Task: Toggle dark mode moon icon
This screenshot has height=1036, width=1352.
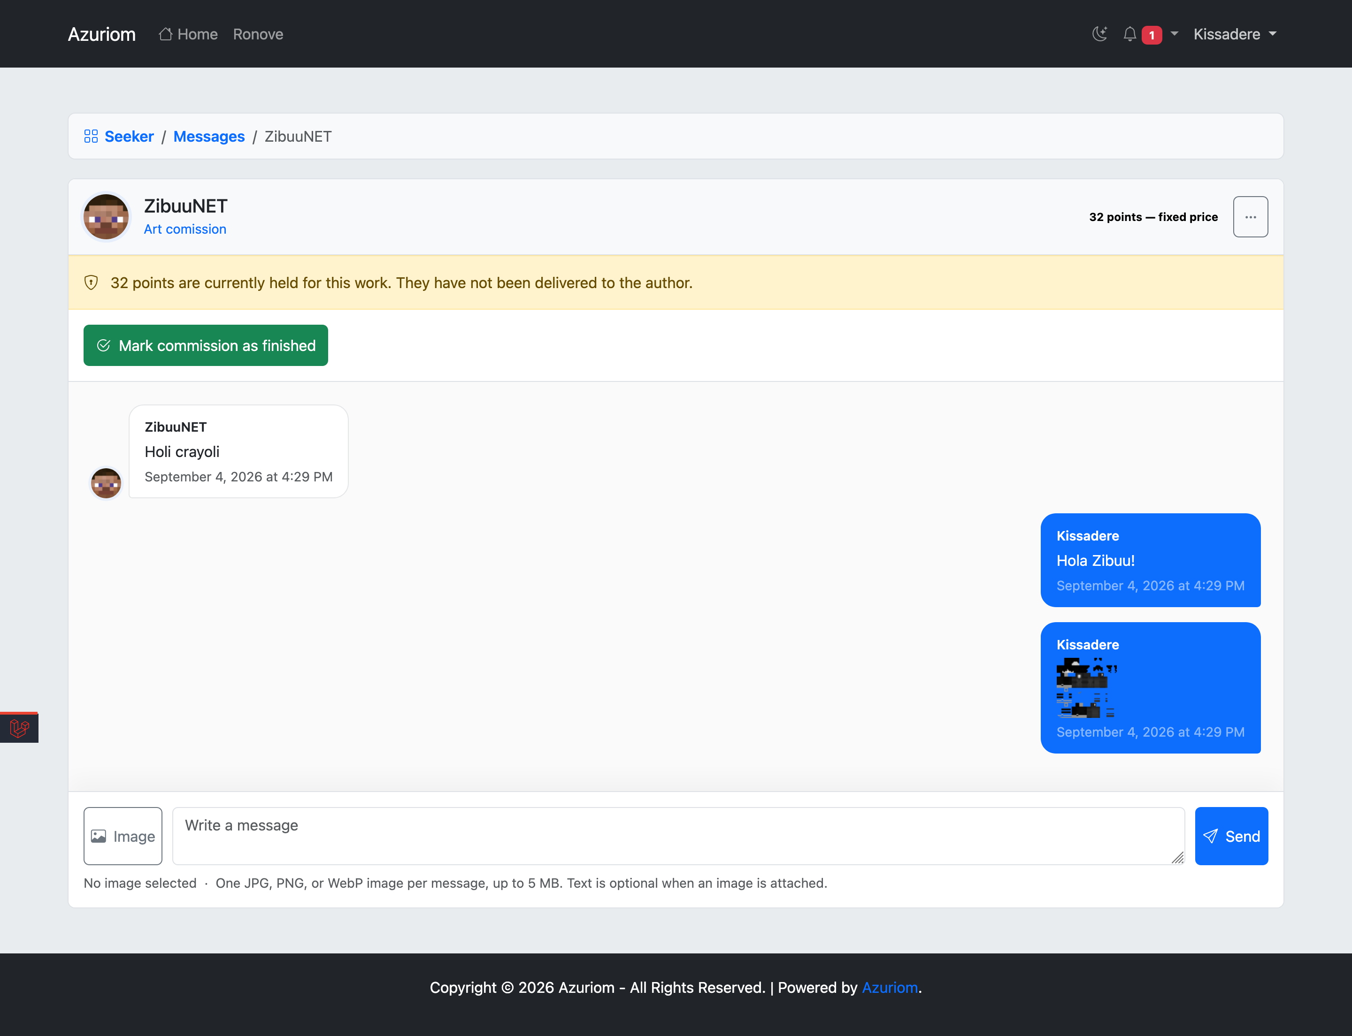Action: [1099, 34]
